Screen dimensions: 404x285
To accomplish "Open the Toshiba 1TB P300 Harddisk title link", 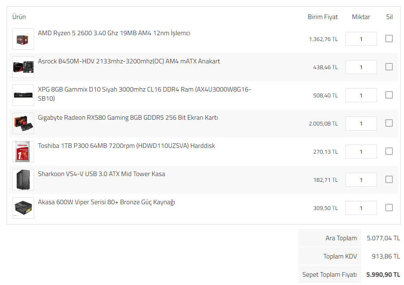I will [126, 146].
